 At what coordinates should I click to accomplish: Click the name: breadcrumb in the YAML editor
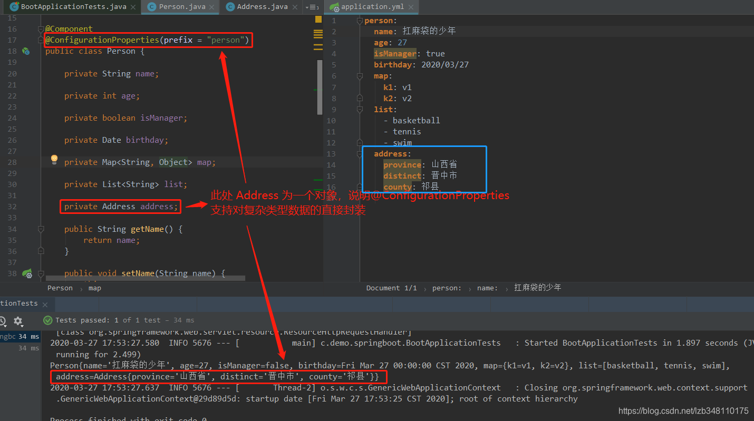click(487, 288)
